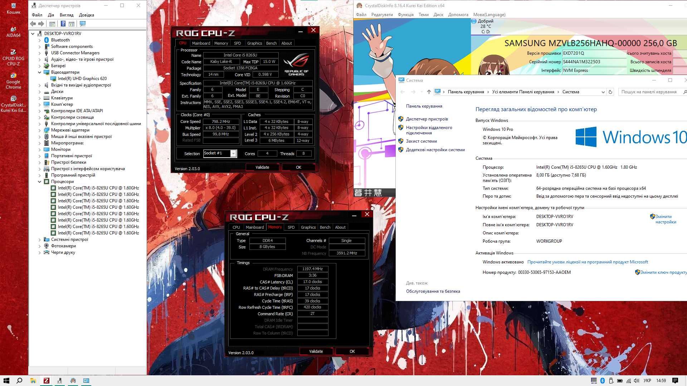This screenshot has height=386, width=687.
Task: Expand Диски node
Action: (39, 91)
